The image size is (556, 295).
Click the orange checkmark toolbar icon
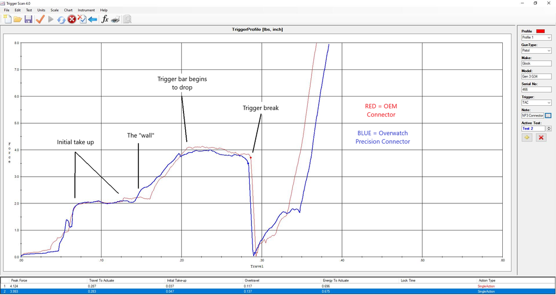pyautogui.click(x=40, y=19)
